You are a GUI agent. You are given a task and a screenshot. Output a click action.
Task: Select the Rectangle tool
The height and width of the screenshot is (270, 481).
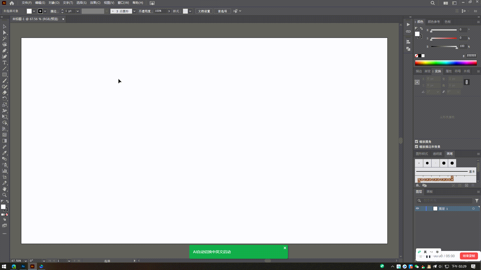5,75
